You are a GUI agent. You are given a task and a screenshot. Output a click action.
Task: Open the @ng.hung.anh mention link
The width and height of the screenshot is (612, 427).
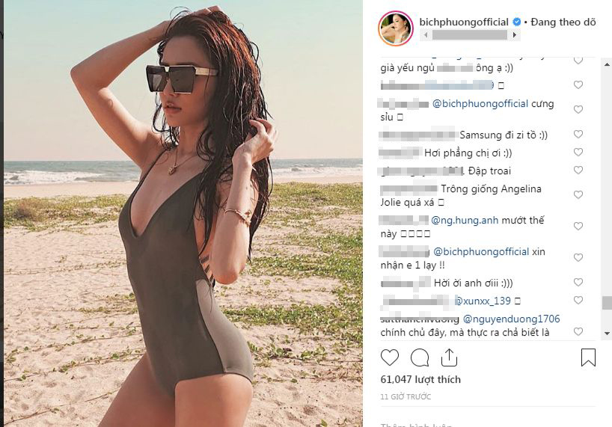coord(465,221)
